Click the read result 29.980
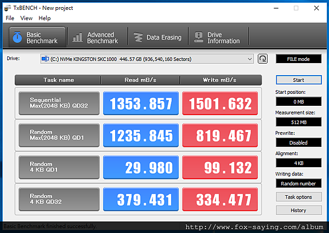Viewport: 329px width, 233px height. click(x=141, y=167)
